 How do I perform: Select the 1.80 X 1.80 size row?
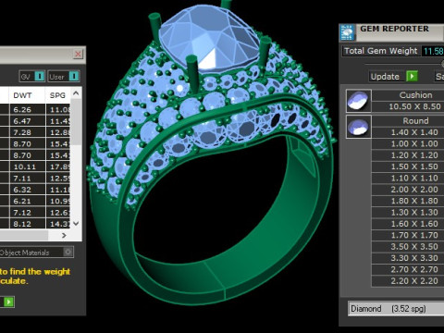[x=408, y=201]
